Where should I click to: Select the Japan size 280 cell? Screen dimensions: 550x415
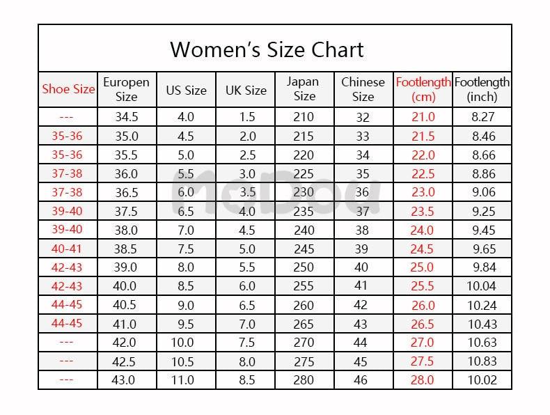[x=304, y=380]
